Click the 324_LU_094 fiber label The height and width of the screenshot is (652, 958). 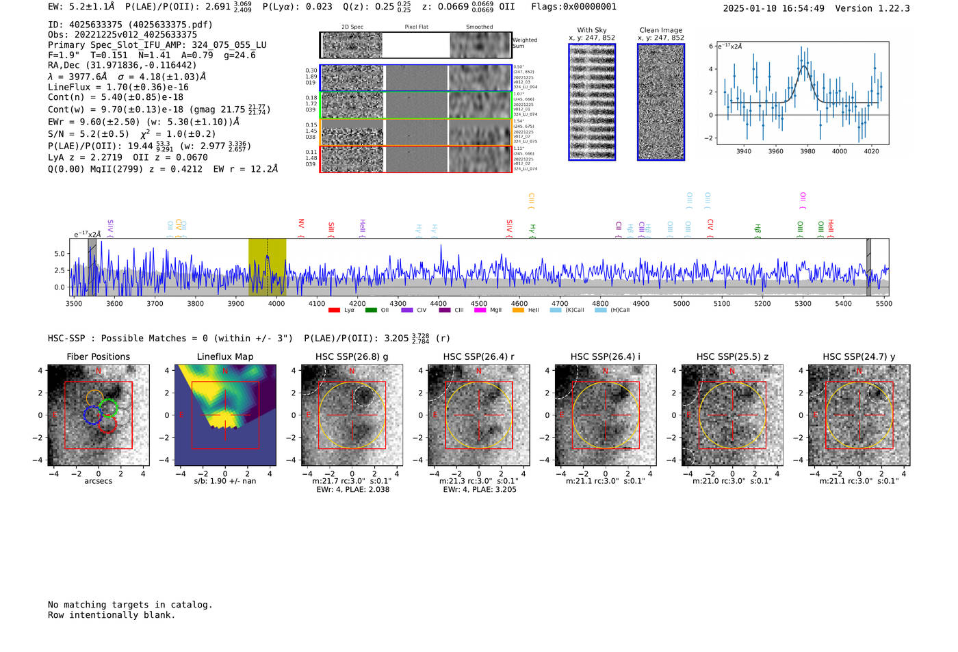526,87
